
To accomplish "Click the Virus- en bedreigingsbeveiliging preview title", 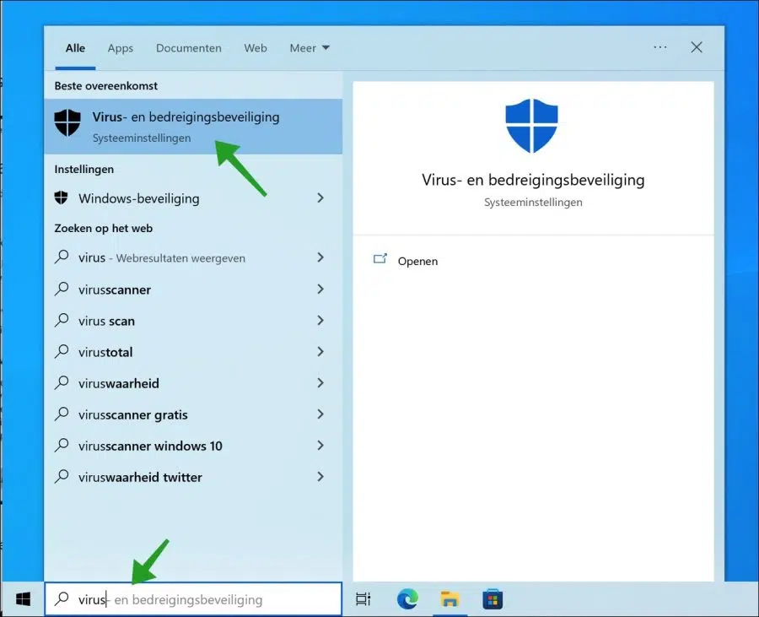I will [533, 180].
